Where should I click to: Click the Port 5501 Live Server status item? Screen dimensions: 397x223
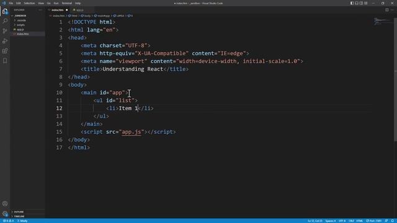click(373, 221)
